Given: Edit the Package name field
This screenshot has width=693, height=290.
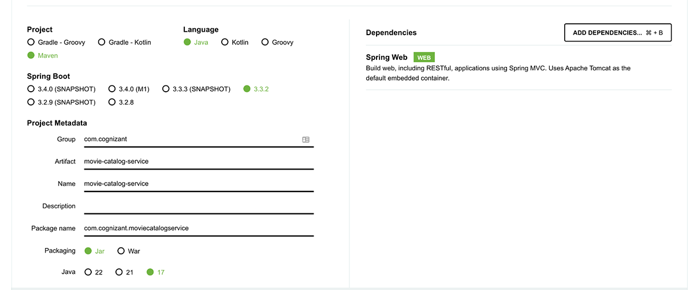Looking at the screenshot, I should tap(196, 228).
